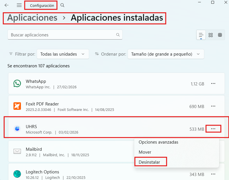Screen dimensions: 229x180
Task: Click the Mailbird app name
Action: coord(34,149)
